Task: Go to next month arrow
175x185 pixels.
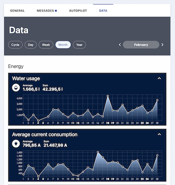Action: coord(162,45)
